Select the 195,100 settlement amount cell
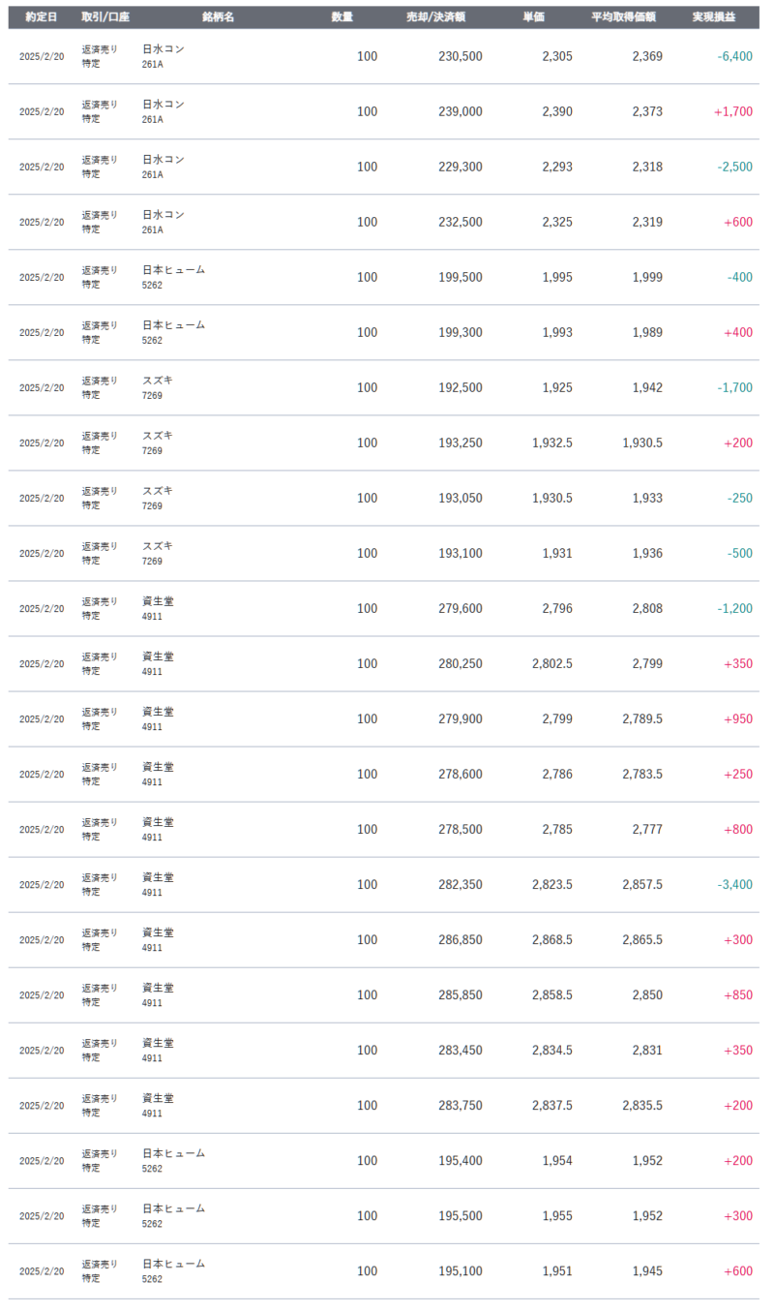774x1313 pixels. click(460, 1270)
